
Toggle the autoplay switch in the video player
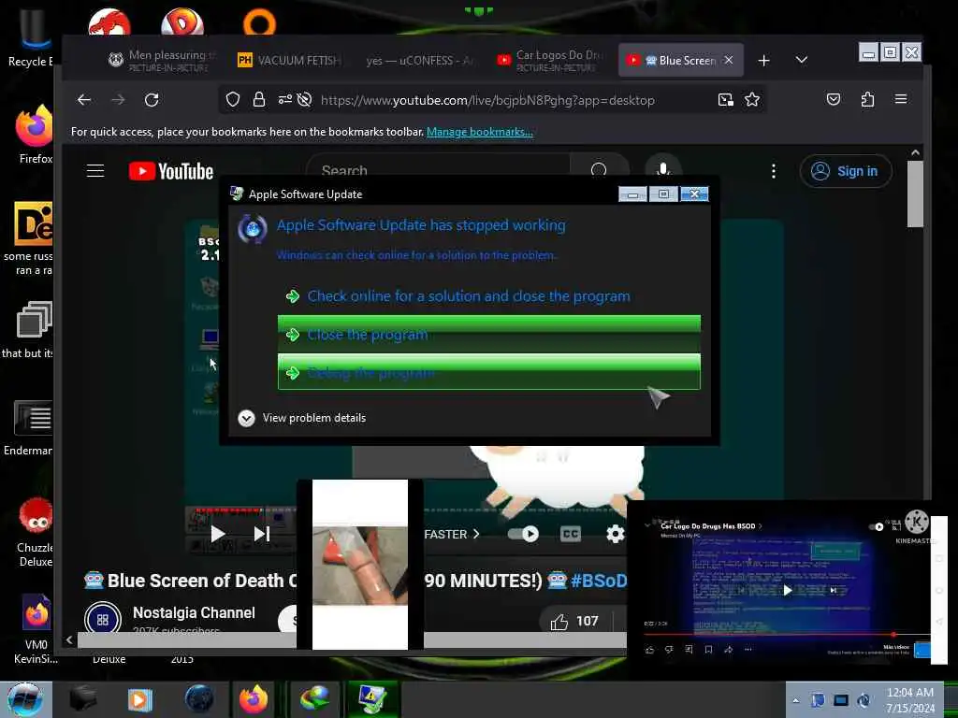pyautogui.click(x=524, y=534)
